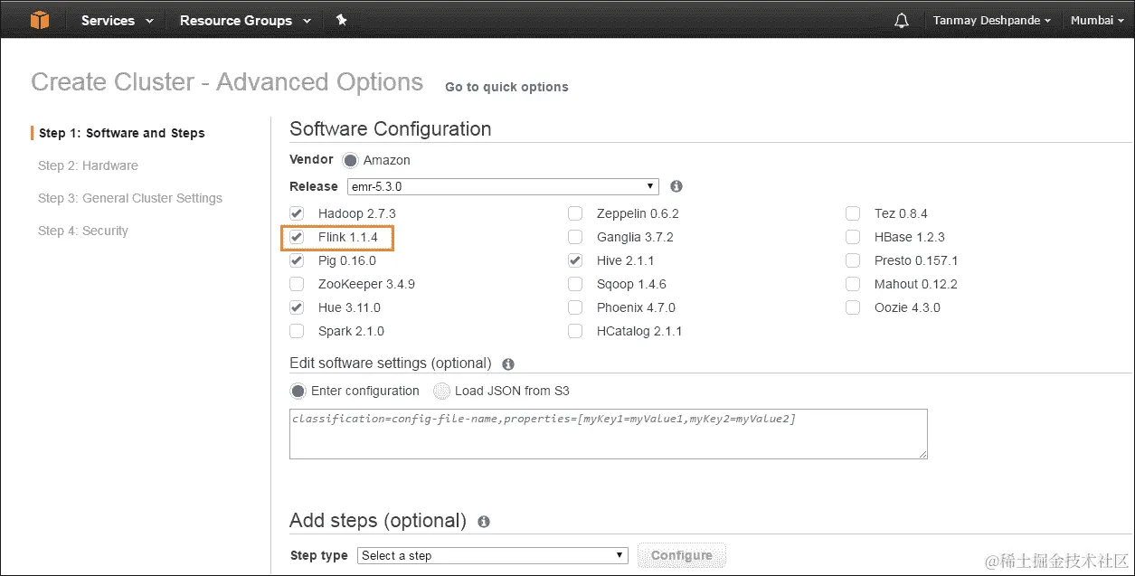Screen dimensions: 1135x576
Task: Enable Zeppelin 0.6.2
Action: point(575,213)
